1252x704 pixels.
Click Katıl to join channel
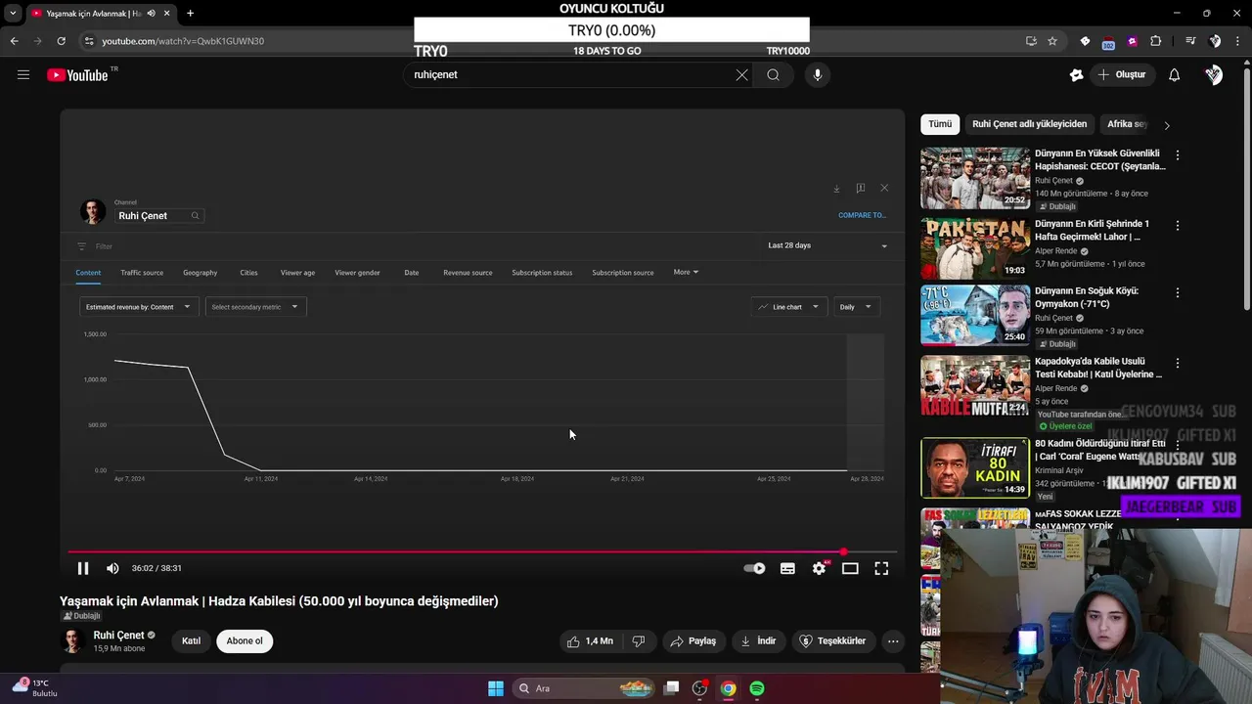[191, 641]
